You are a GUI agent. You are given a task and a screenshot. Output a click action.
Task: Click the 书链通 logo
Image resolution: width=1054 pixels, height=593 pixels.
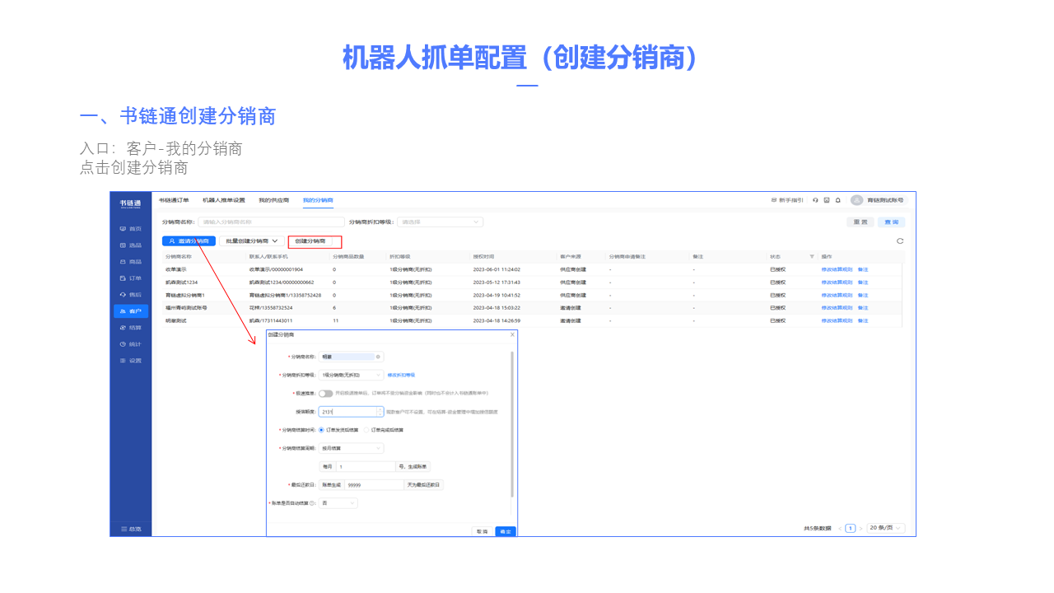point(130,203)
